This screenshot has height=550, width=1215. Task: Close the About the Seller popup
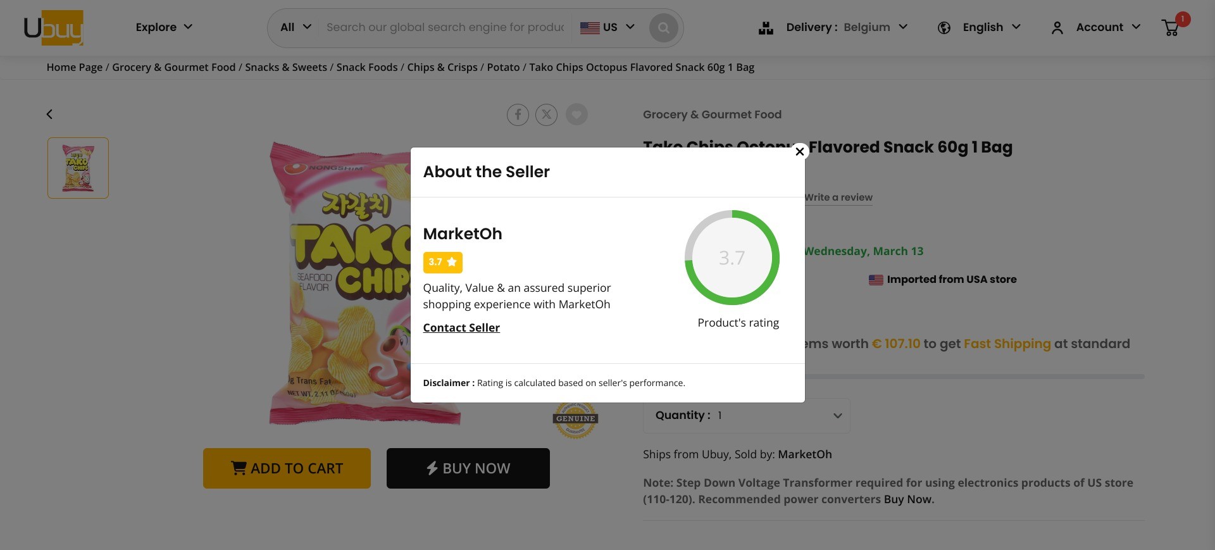point(800,151)
